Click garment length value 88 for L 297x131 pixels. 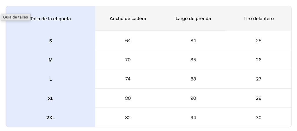coord(193,79)
